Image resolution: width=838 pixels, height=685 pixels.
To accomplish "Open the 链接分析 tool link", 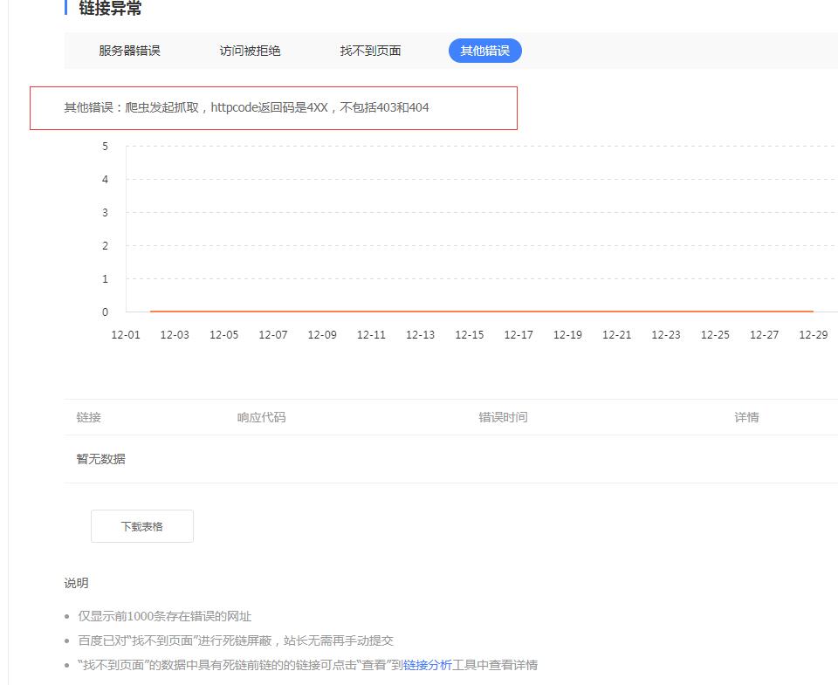I will (x=428, y=665).
